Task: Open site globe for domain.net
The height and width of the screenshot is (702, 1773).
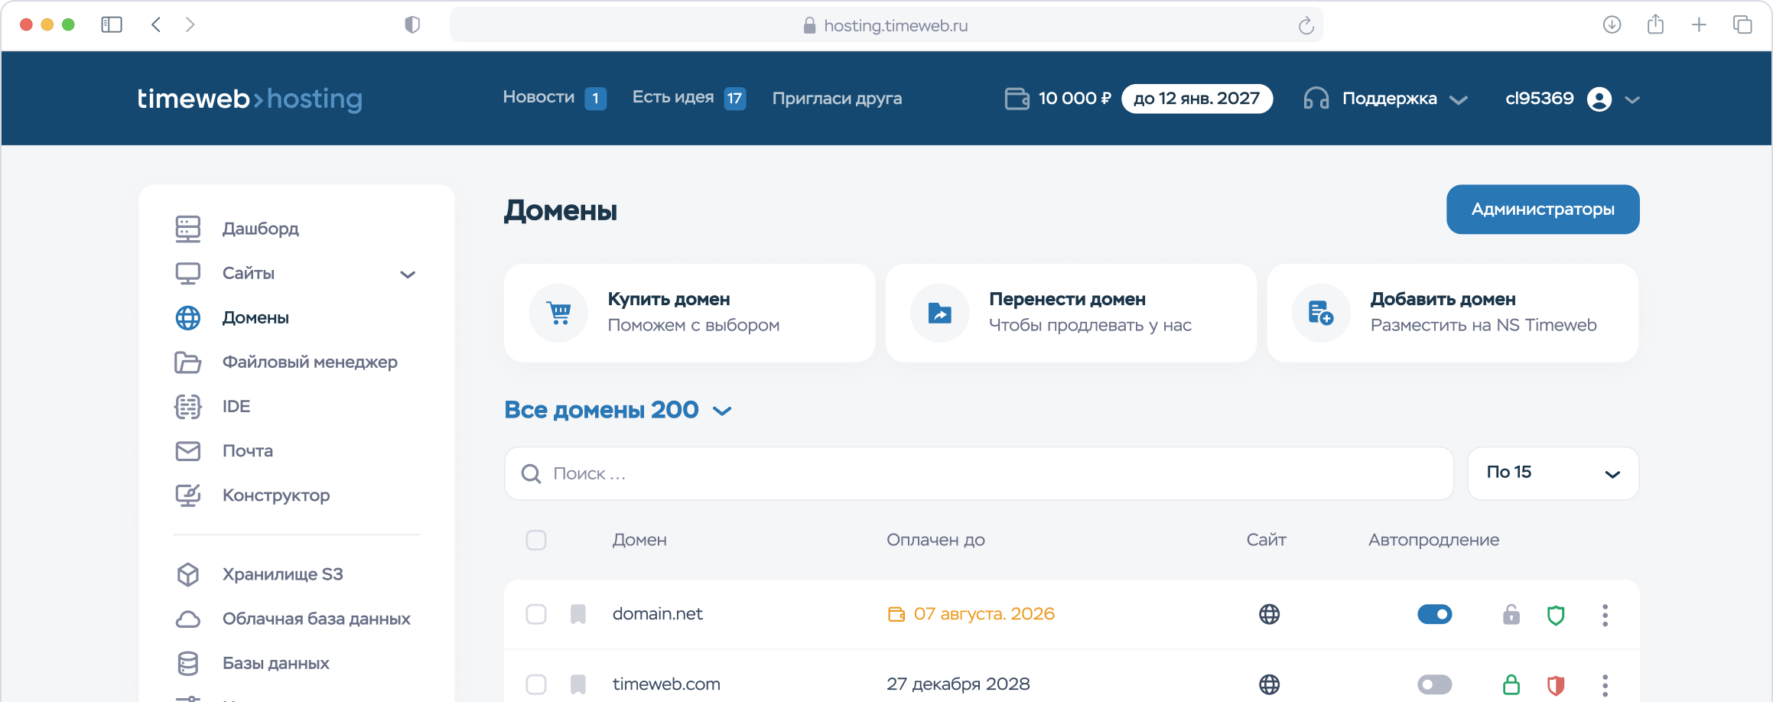Action: 1269,614
